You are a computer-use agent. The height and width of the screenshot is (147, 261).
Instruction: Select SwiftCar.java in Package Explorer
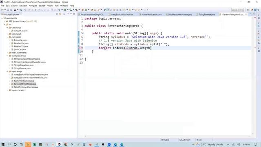(20, 49)
